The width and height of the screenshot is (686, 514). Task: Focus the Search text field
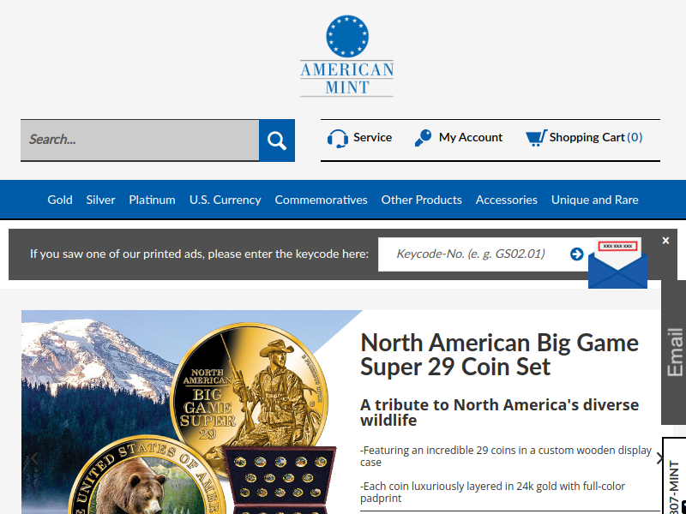(140, 140)
